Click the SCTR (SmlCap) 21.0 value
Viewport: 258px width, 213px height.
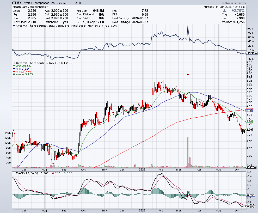(x=101, y=22)
